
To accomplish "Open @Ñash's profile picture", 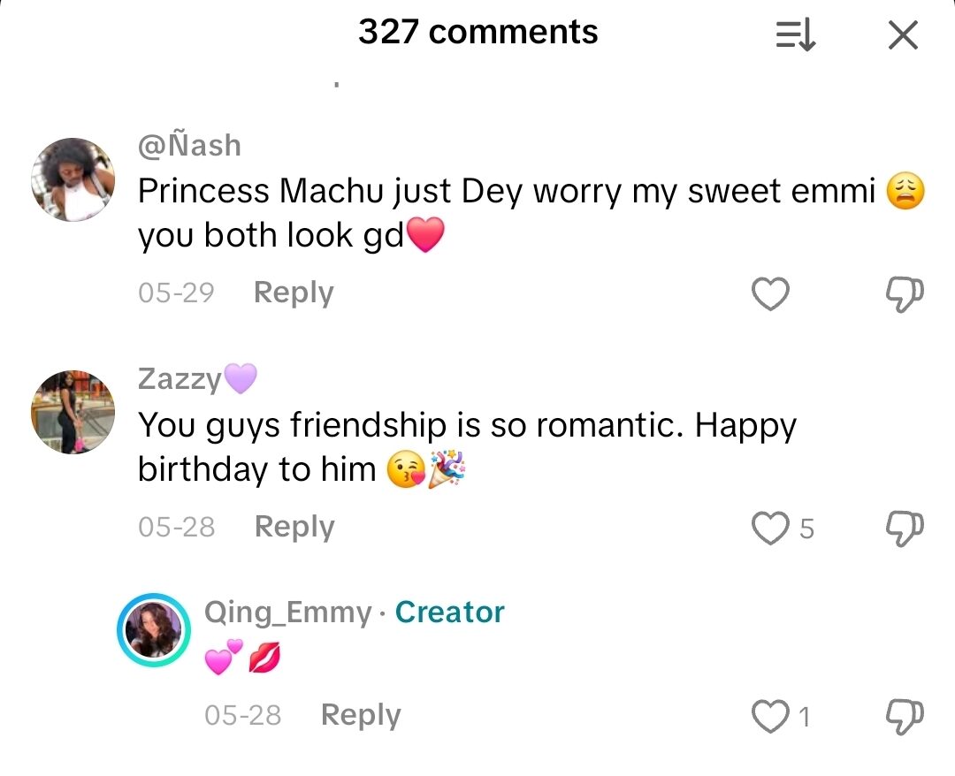I will coord(73,179).
